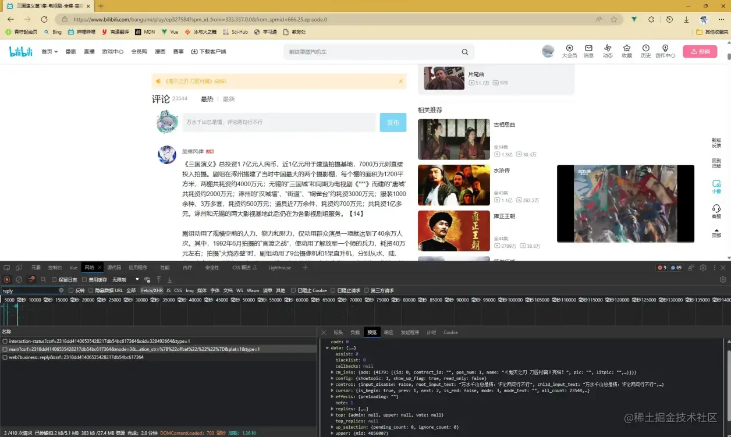Click the pink 投稿 upload button
731x437 pixels.
coord(700,52)
